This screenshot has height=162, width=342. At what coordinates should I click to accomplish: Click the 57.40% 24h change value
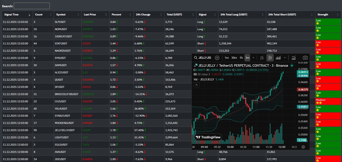139,130
